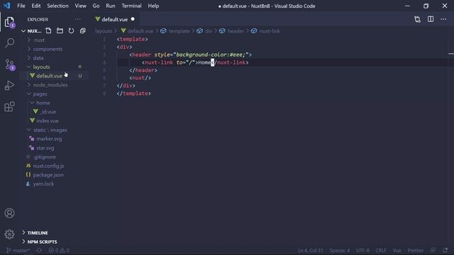Collapse the layouts folder
The image size is (454, 255).
click(41, 67)
